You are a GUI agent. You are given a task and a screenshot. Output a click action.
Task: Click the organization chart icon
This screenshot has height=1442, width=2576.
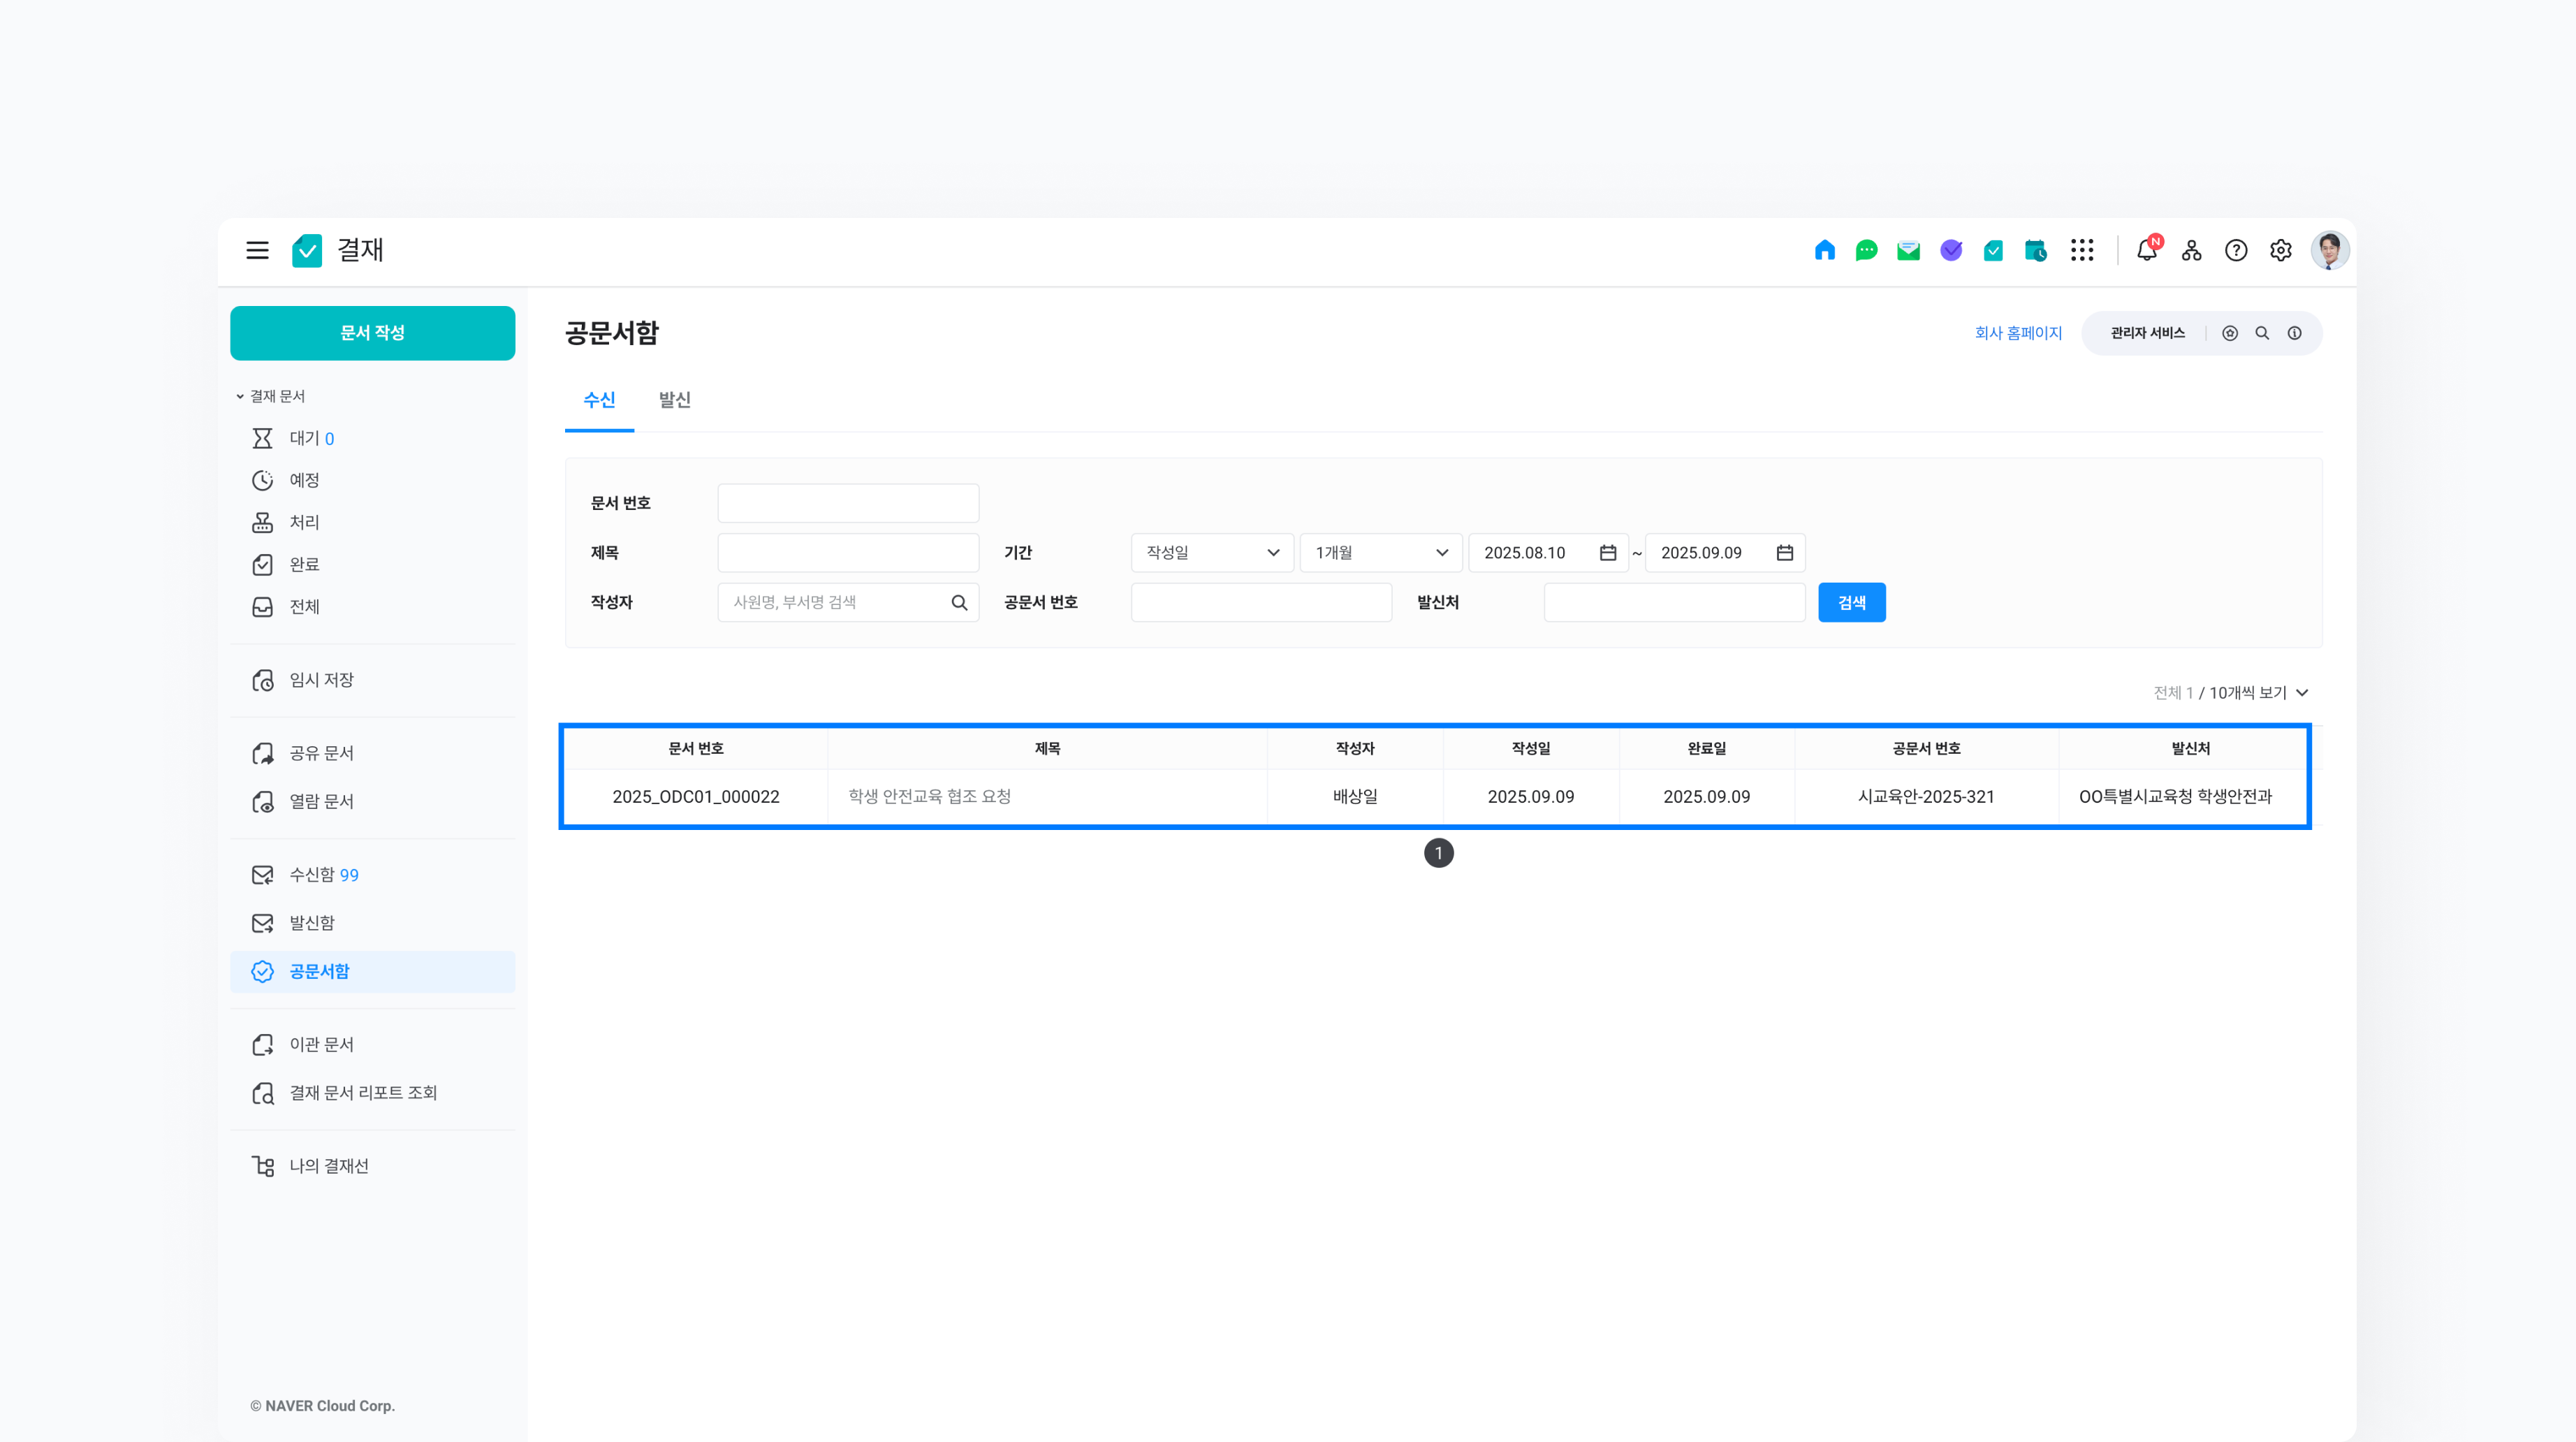pyautogui.click(x=2191, y=250)
